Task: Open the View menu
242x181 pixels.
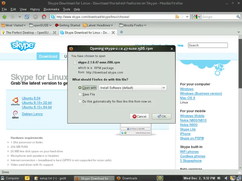Action: [x=23, y=9]
